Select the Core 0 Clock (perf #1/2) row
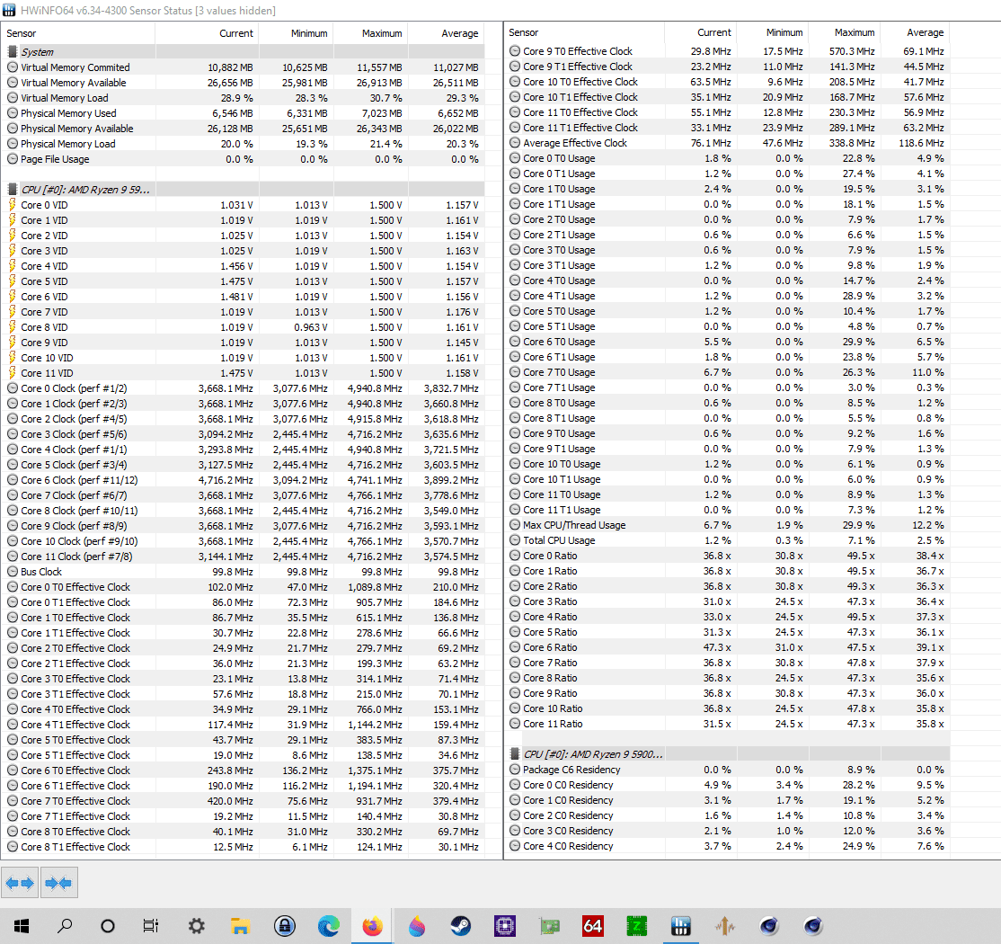This screenshot has width=1001, height=944. tap(243, 388)
